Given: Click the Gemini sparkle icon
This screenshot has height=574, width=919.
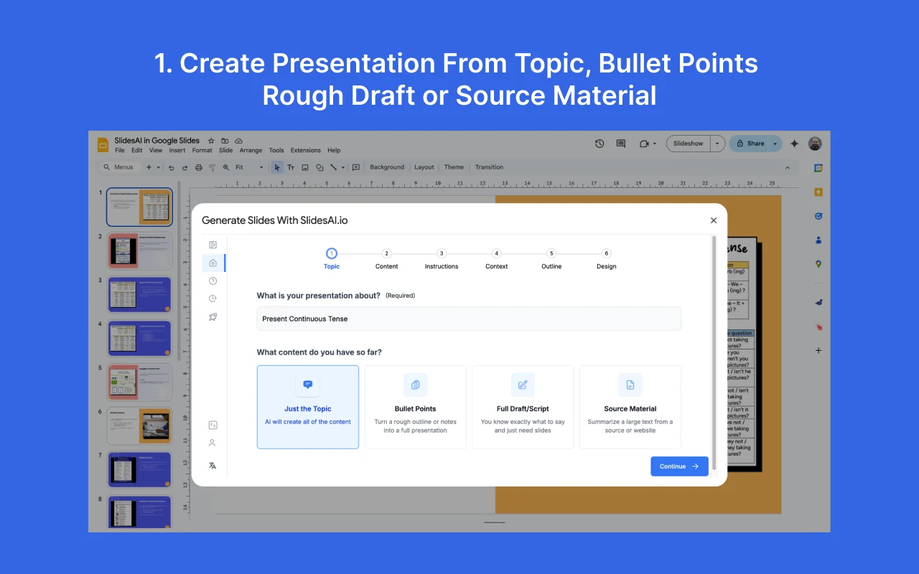Looking at the screenshot, I should (794, 143).
